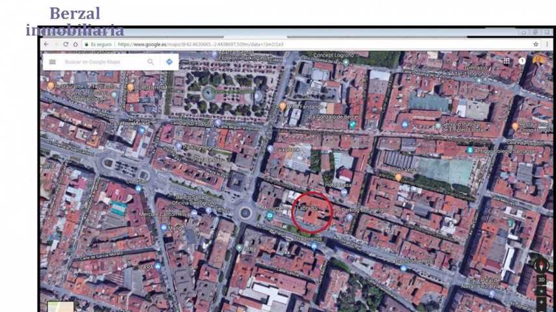Click the Wine Fandango map pin
The height and width of the screenshot is (312, 556).
pos(283,105)
